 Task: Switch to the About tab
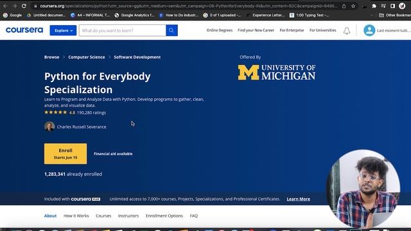pyautogui.click(x=50, y=216)
